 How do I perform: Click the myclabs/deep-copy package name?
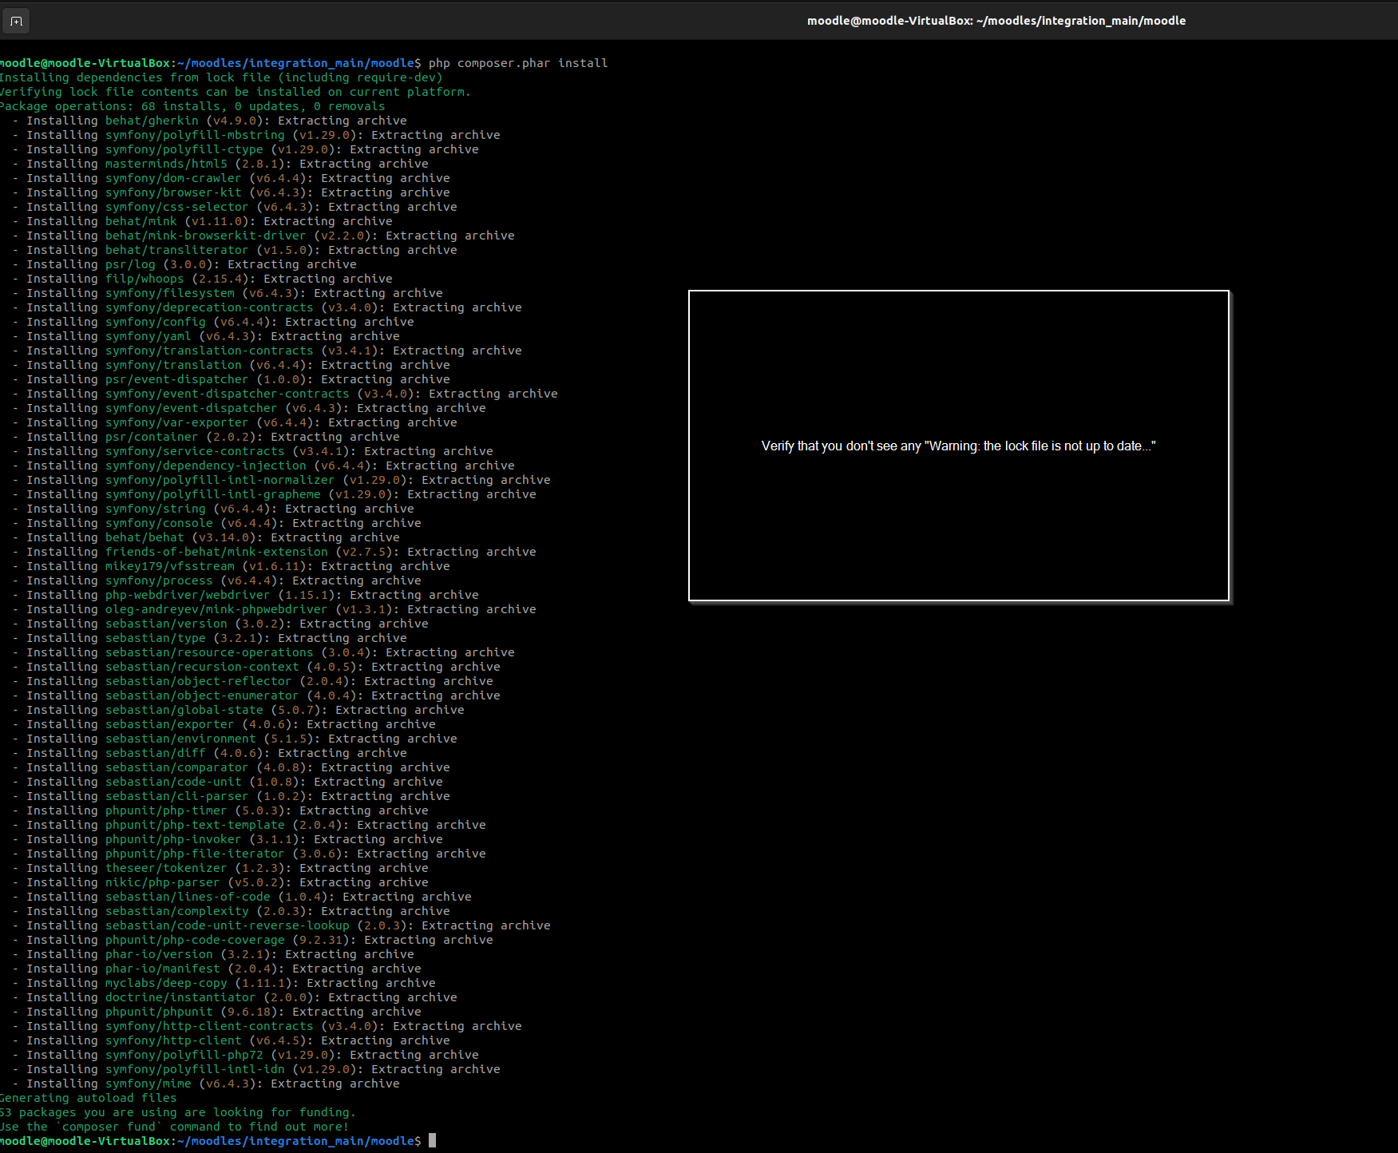[x=166, y=983]
